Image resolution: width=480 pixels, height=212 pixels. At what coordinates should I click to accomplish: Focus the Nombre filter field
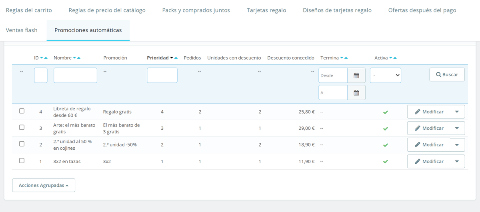click(75, 75)
